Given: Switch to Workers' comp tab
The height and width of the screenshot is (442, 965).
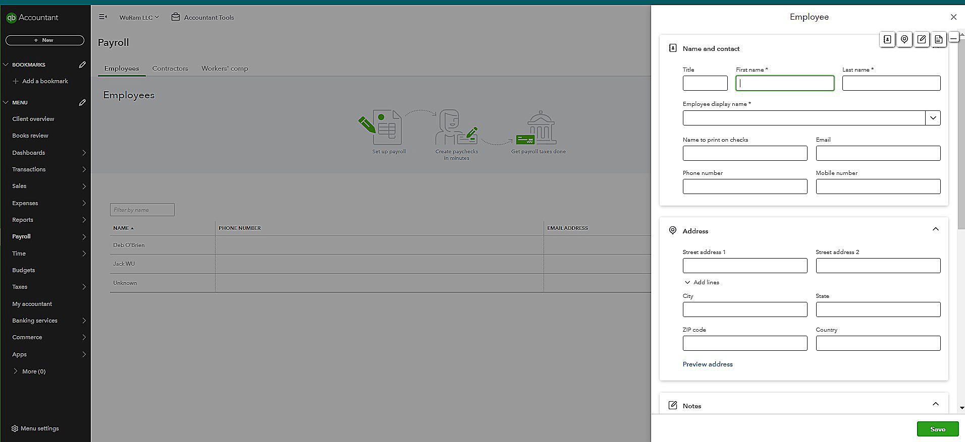Looking at the screenshot, I should (225, 69).
